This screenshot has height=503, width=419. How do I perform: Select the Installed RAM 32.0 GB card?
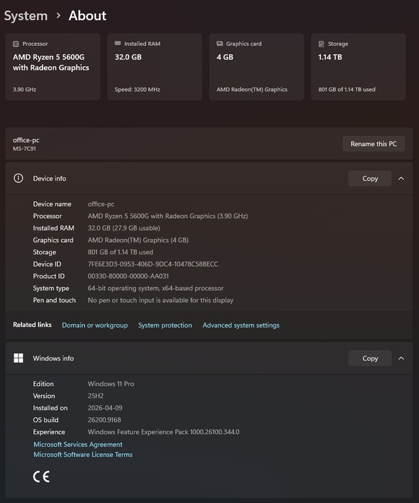tap(155, 67)
